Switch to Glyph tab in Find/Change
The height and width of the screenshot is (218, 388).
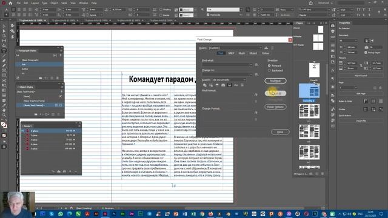pyautogui.click(x=242, y=53)
